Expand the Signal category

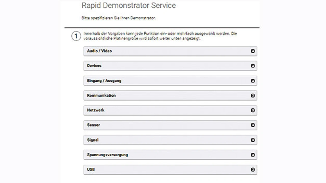93,140
